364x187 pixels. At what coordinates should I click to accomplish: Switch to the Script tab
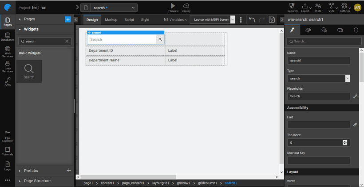(129, 20)
